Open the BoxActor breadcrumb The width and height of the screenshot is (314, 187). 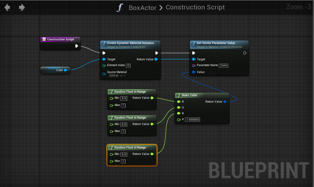(x=142, y=7)
